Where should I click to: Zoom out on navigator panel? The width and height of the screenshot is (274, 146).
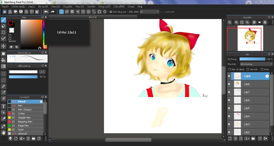pos(247,22)
